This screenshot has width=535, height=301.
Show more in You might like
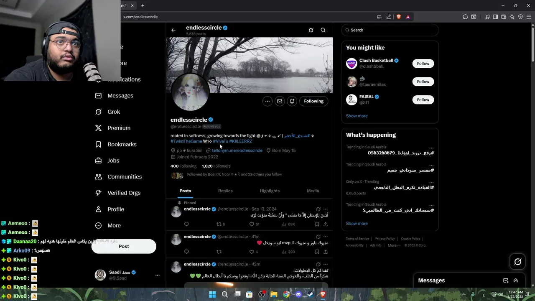pyautogui.click(x=357, y=116)
